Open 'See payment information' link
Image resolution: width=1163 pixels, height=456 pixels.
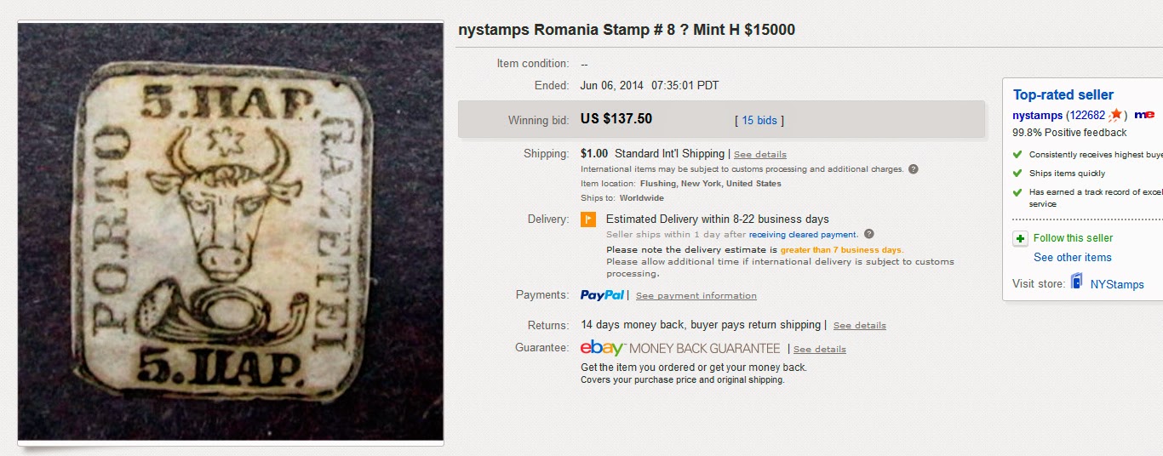click(x=696, y=296)
